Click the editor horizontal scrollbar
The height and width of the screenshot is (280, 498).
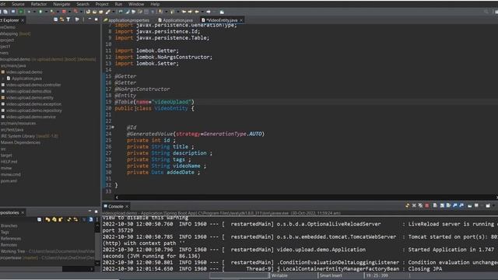pos(307,197)
